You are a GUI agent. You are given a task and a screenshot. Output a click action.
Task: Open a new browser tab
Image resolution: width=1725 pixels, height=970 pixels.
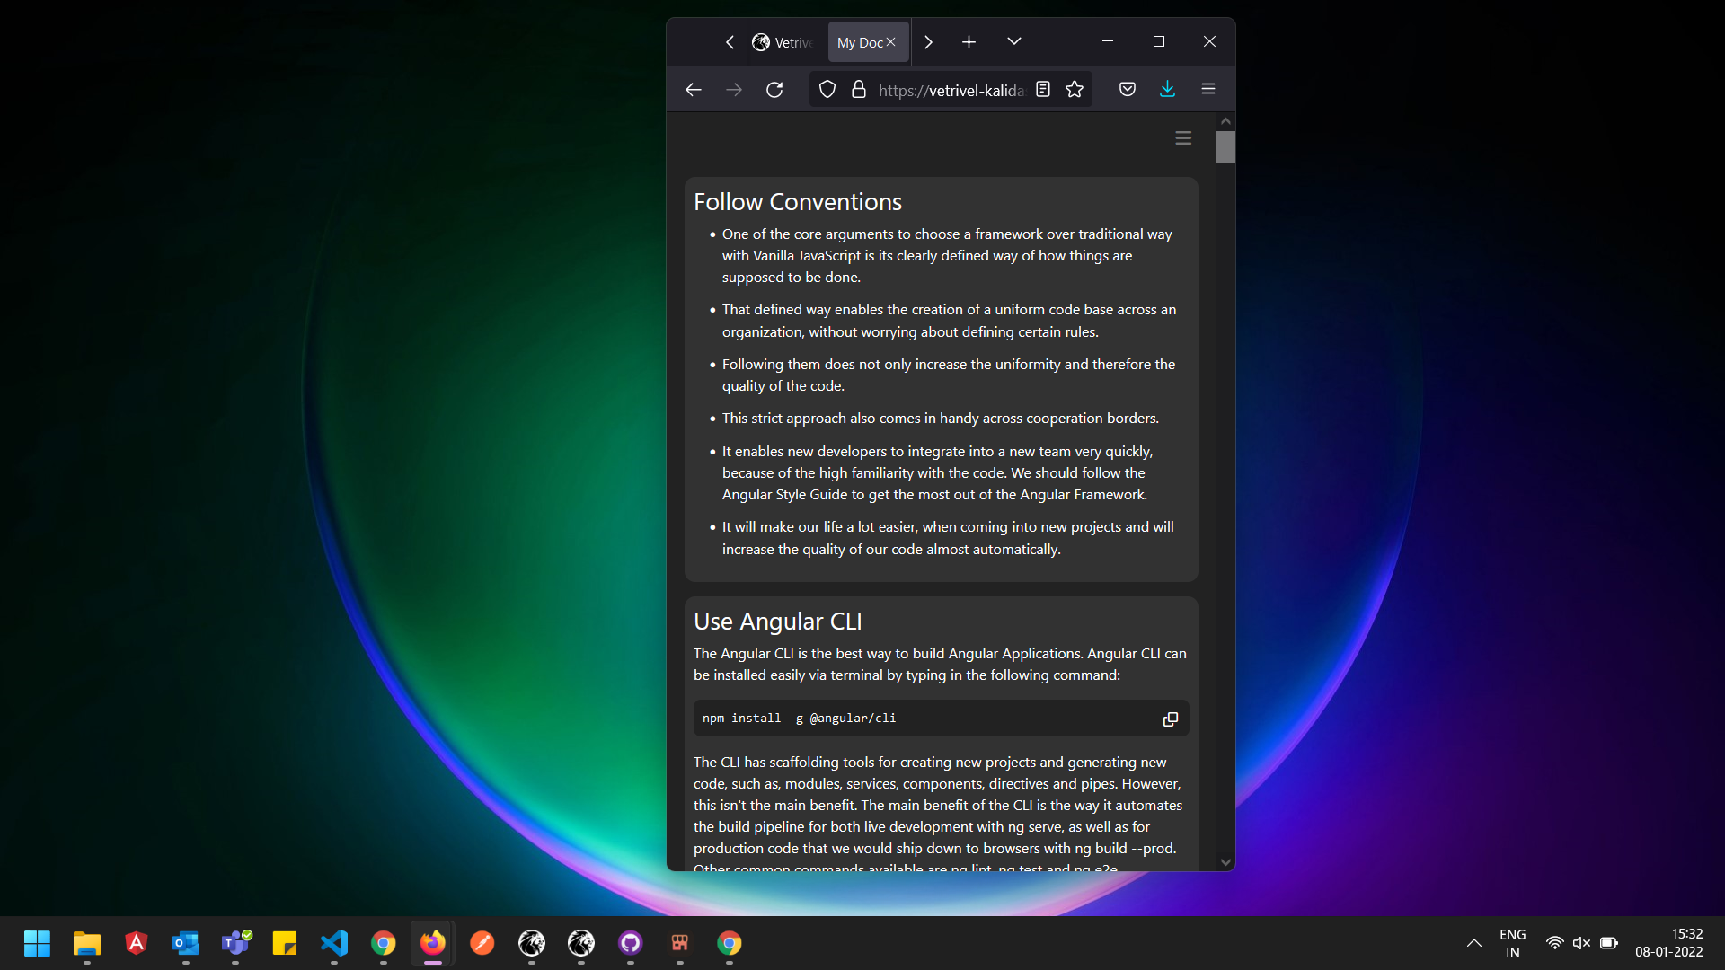pyautogui.click(x=969, y=41)
